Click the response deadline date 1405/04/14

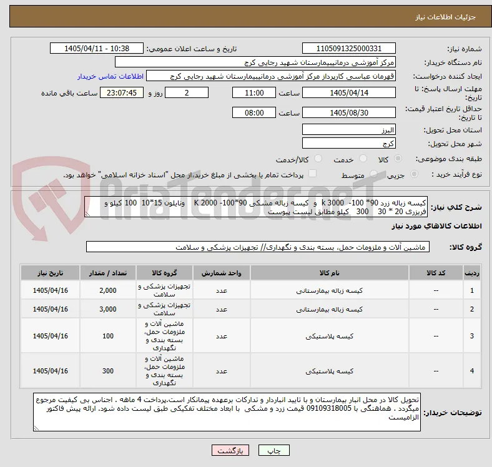click(x=348, y=92)
